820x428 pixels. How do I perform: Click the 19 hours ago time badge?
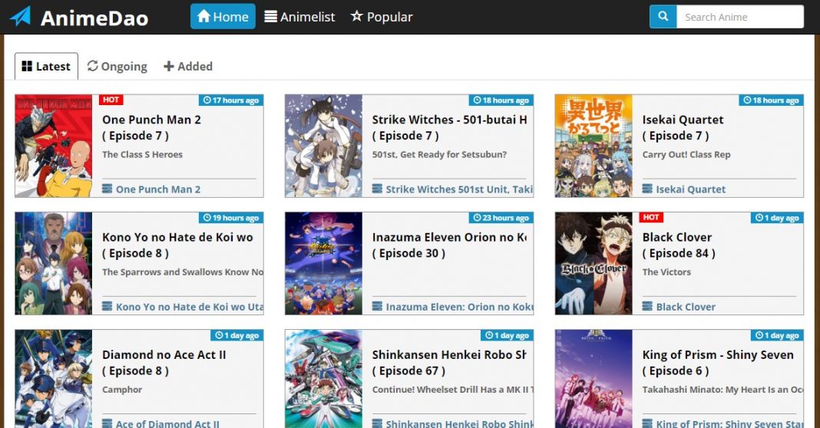point(231,218)
